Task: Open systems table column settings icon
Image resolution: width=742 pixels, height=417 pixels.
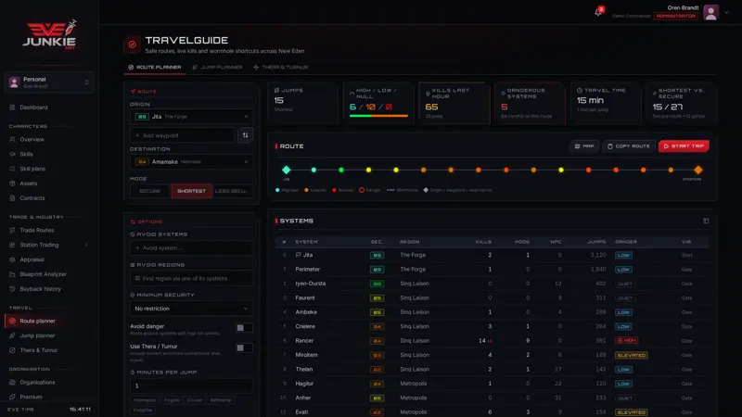Action: (x=706, y=221)
